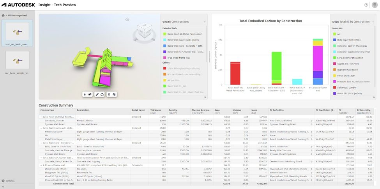Click the home icon in sidebar breadcrumb
This screenshot has height=189, width=380.
(3, 15)
